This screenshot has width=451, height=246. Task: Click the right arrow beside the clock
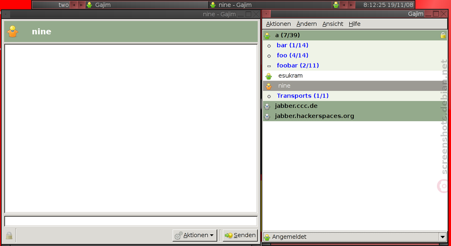pyautogui.click(x=351, y=5)
